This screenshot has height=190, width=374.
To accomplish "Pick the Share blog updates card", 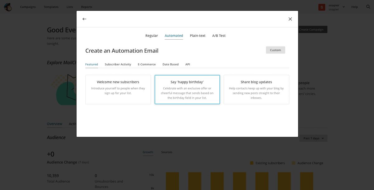I will point(256,89).
